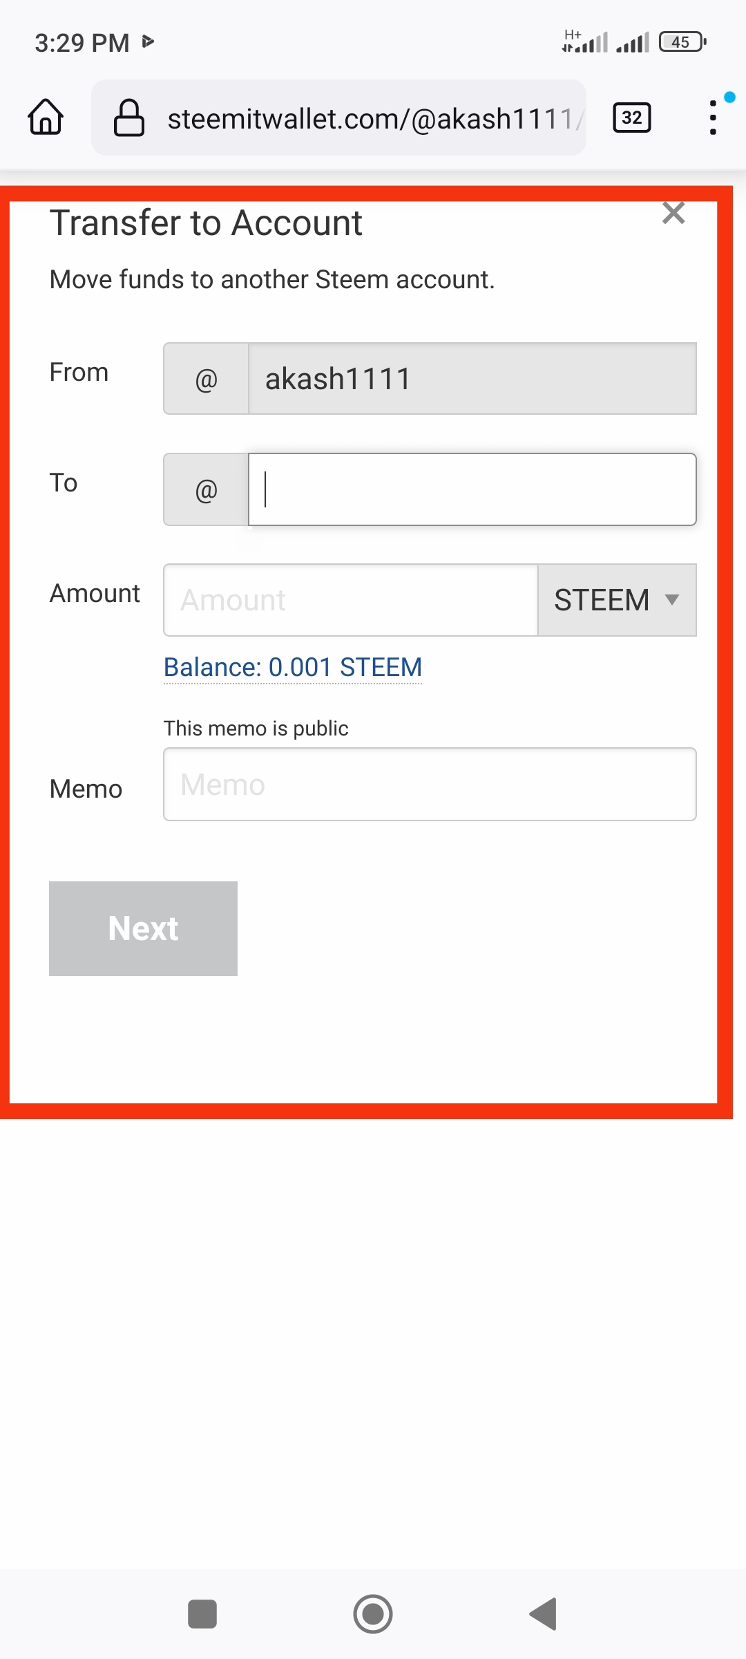
Task: Click the dropdown arrow next to STEEM
Action: [x=671, y=600]
